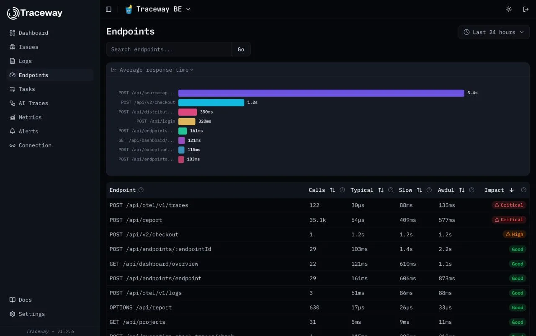Open GET /api/projects row
The height and width of the screenshot is (336, 536).
tap(318, 322)
